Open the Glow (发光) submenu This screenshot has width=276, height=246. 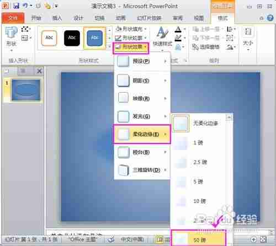tap(142, 116)
